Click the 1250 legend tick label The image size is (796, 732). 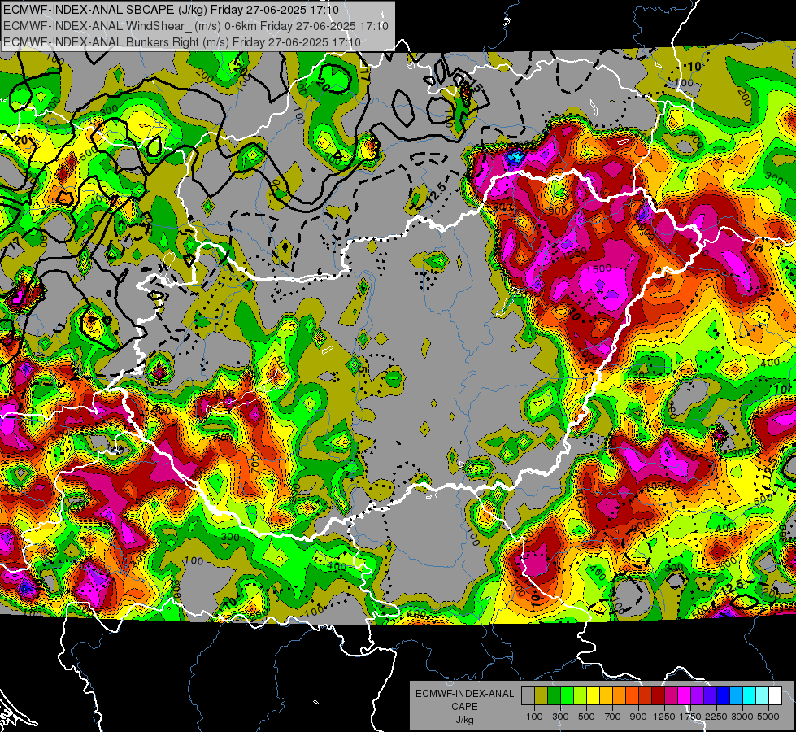[664, 717]
